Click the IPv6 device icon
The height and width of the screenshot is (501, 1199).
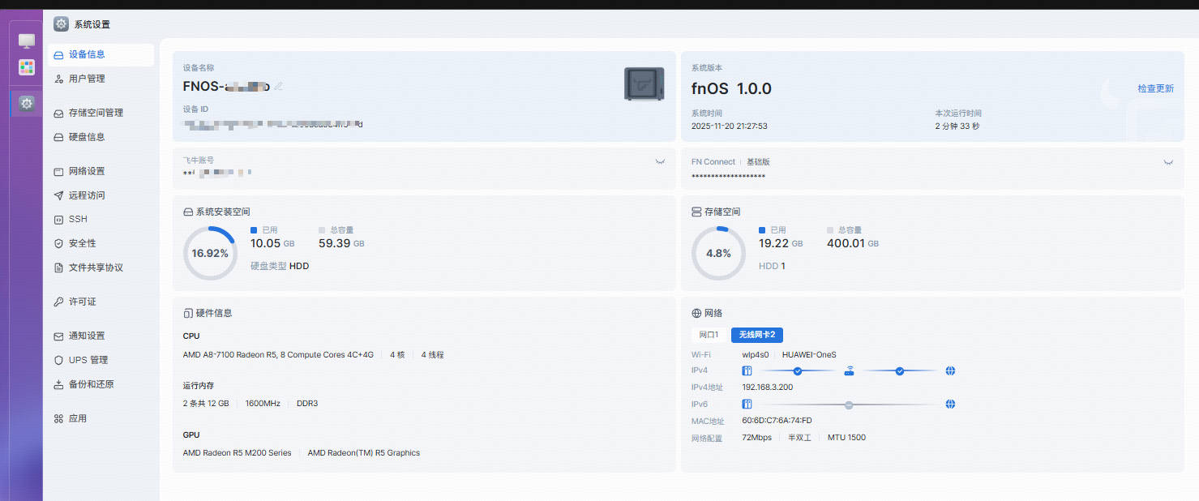pos(747,404)
